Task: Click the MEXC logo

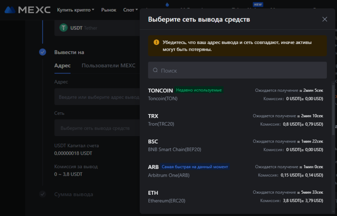Action: pos(27,10)
